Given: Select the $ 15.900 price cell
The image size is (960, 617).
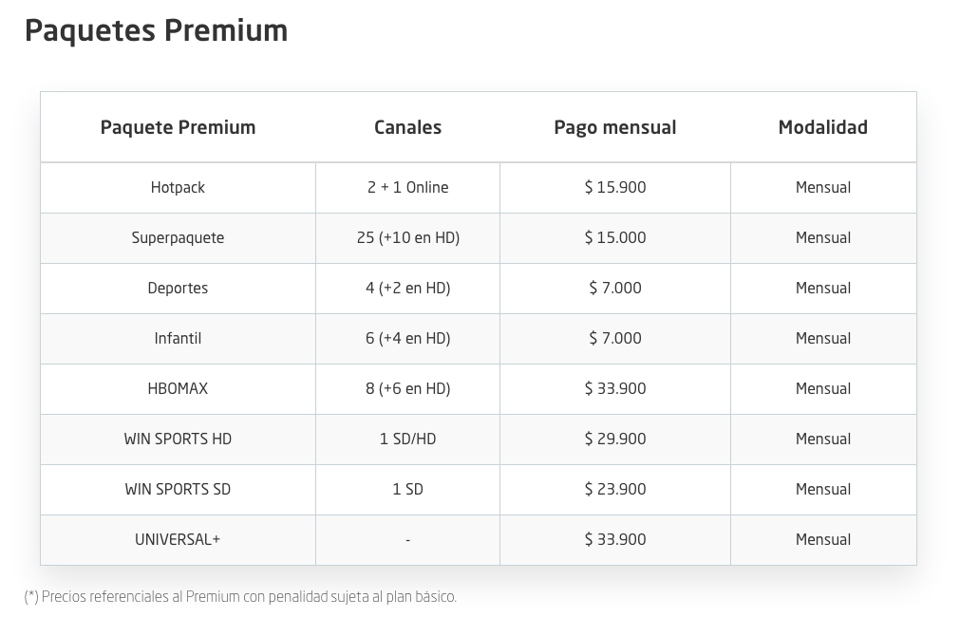Looking at the screenshot, I should tap(614, 187).
